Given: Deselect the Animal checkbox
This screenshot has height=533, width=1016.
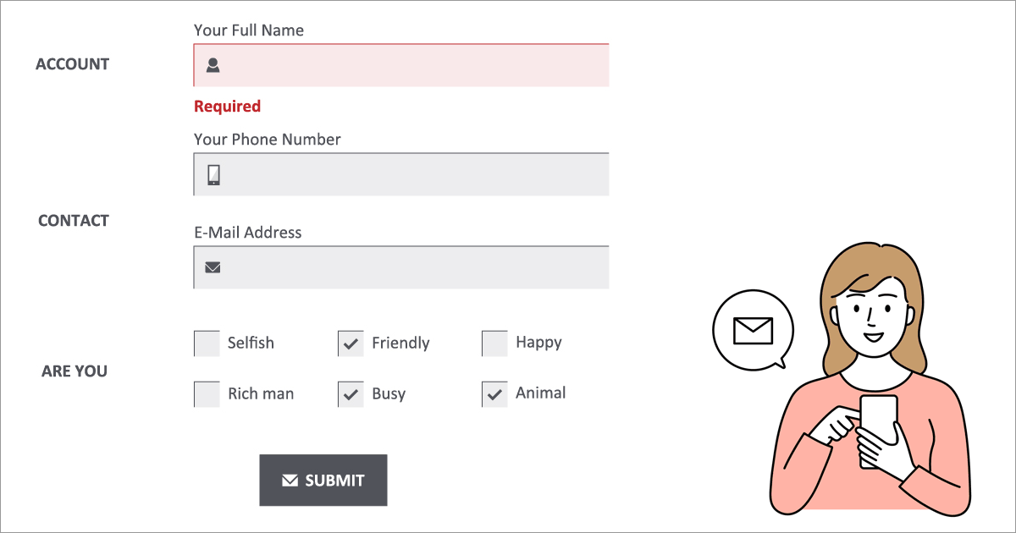Looking at the screenshot, I should (x=494, y=394).
